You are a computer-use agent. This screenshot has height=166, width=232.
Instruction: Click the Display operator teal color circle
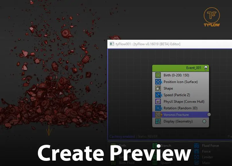[204, 121]
